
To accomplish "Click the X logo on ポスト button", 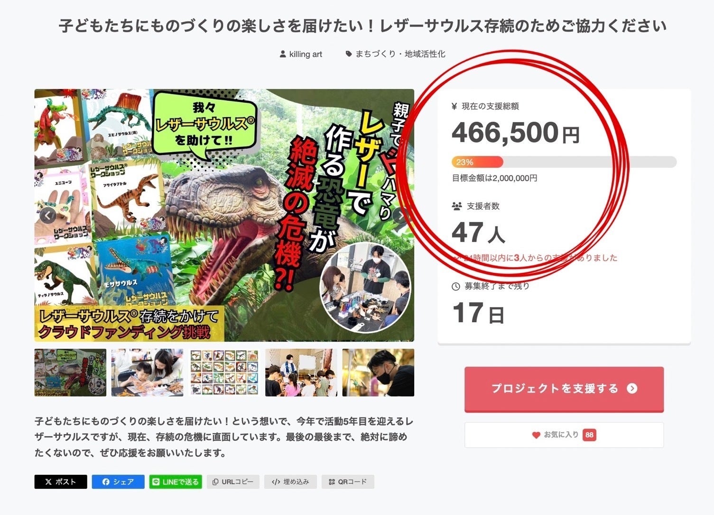I will (48, 482).
